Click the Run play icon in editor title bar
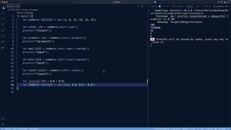This screenshot has width=231, height=130. [139, 6]
